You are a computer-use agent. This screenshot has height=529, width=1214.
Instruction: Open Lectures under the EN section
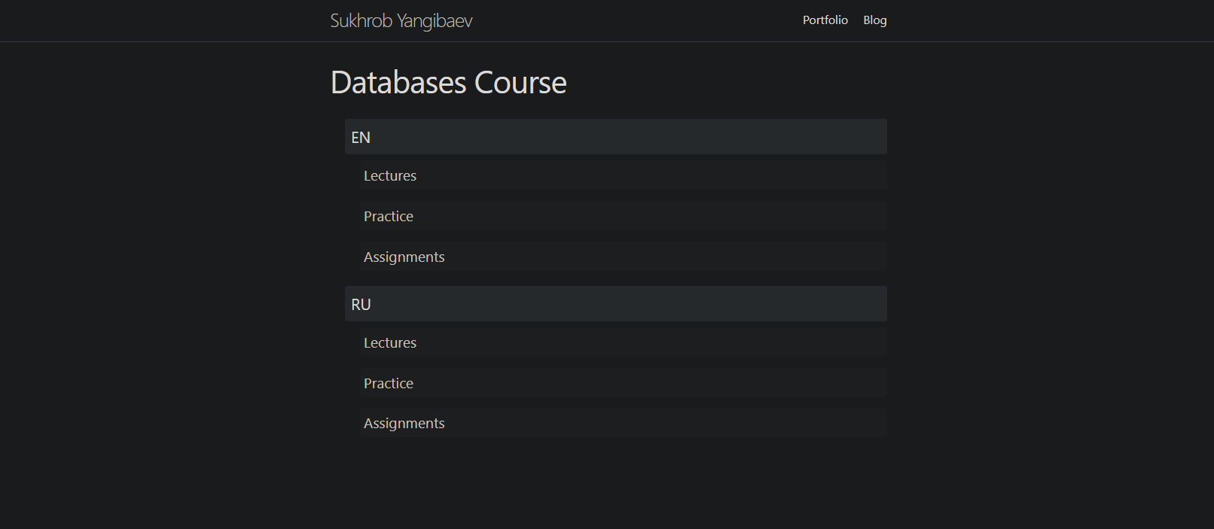click(623, 175)
